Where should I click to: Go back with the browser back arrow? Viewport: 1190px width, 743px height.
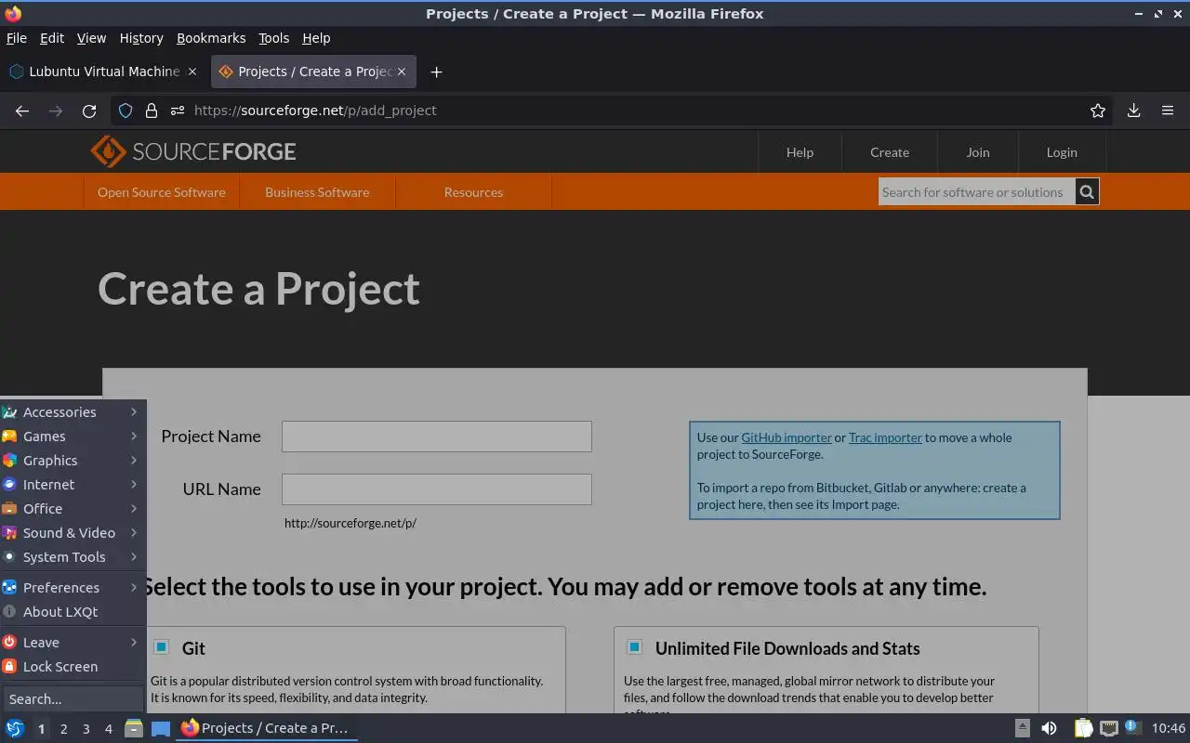[x=22, y=111]
